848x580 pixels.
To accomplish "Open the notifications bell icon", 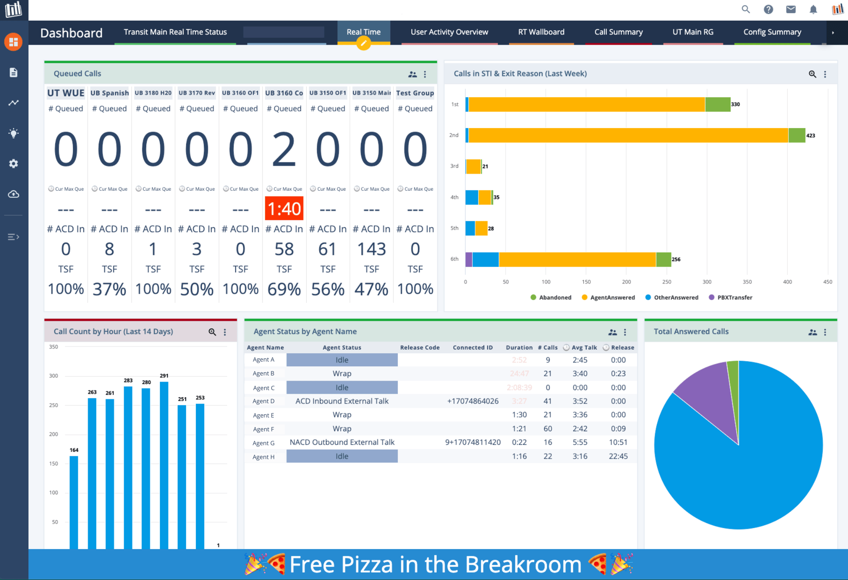I will (x=813, y=9).
